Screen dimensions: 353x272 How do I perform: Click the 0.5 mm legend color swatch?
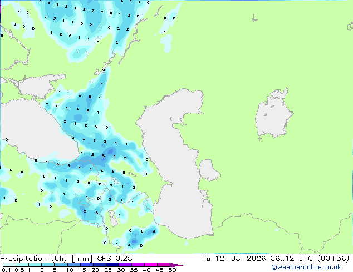[22, 265]
